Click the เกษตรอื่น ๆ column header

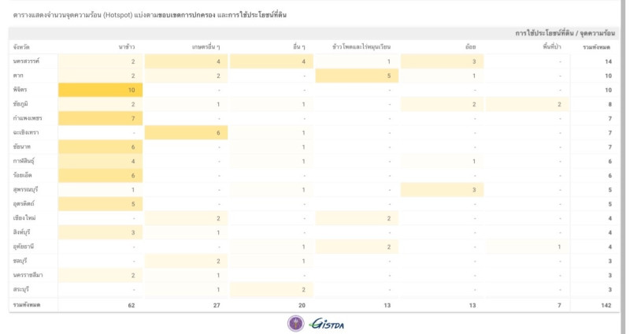[206, 47]
